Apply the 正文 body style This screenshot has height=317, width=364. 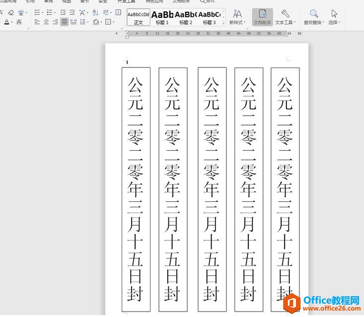click(x=138, y=17)
